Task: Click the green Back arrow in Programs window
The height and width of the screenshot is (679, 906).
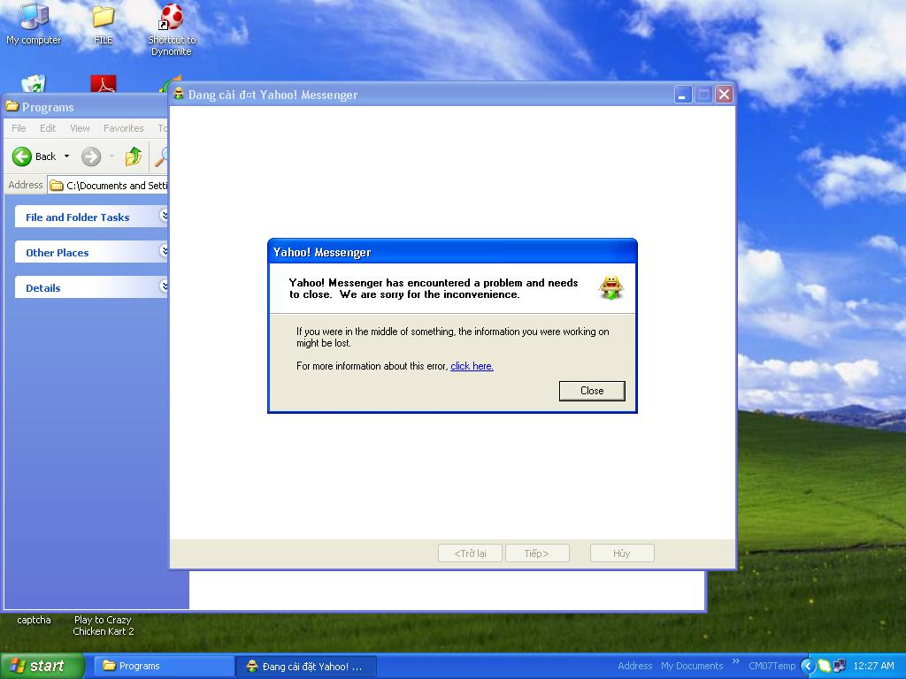Action: (22, 156)
